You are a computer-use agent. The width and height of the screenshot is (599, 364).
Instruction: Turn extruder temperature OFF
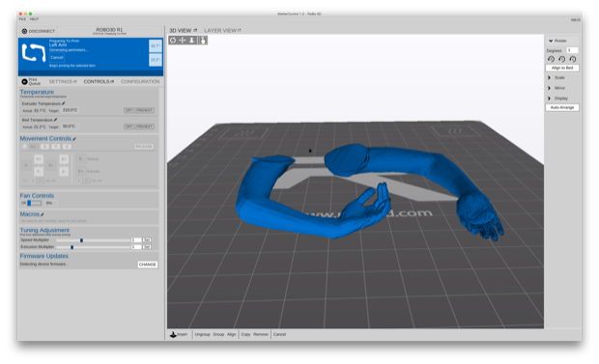128,110
